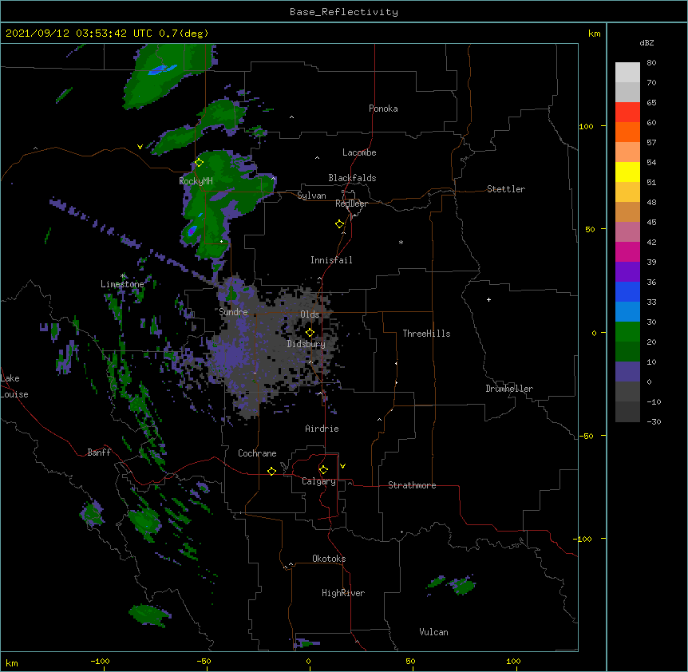Image resolution: width=688 pixels, height=672 pixels.
Task: Click the -100 tick on bottom axis
Action: [100, 661]
